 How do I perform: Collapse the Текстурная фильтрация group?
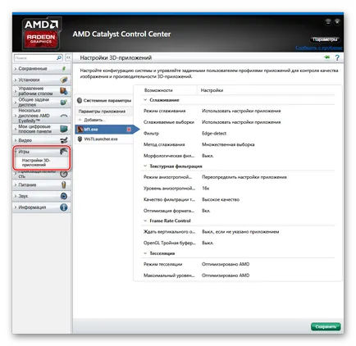pos(145,166)
